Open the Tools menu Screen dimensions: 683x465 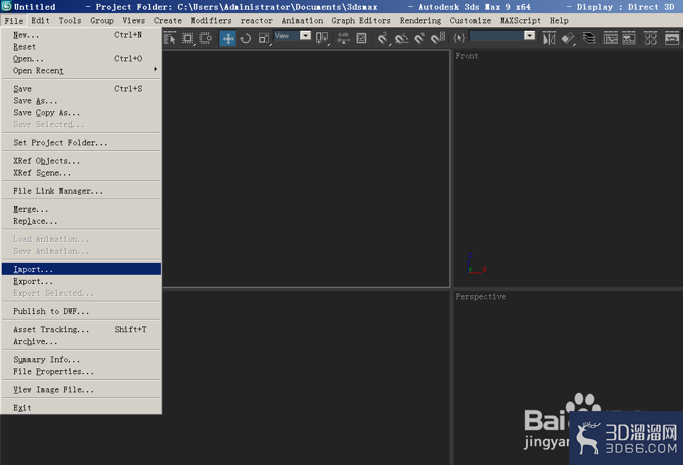point(70,20)
